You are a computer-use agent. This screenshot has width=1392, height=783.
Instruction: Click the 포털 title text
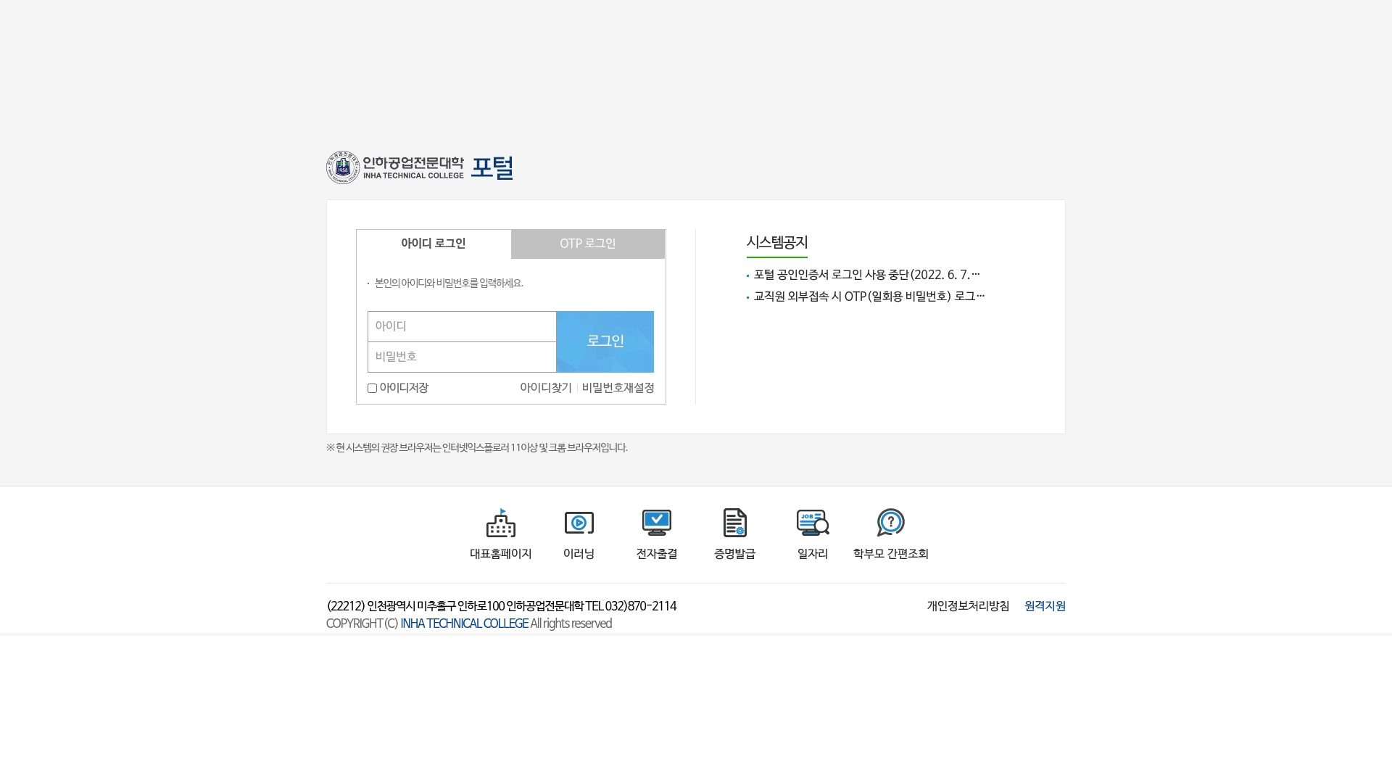click(x=492, y=168)
